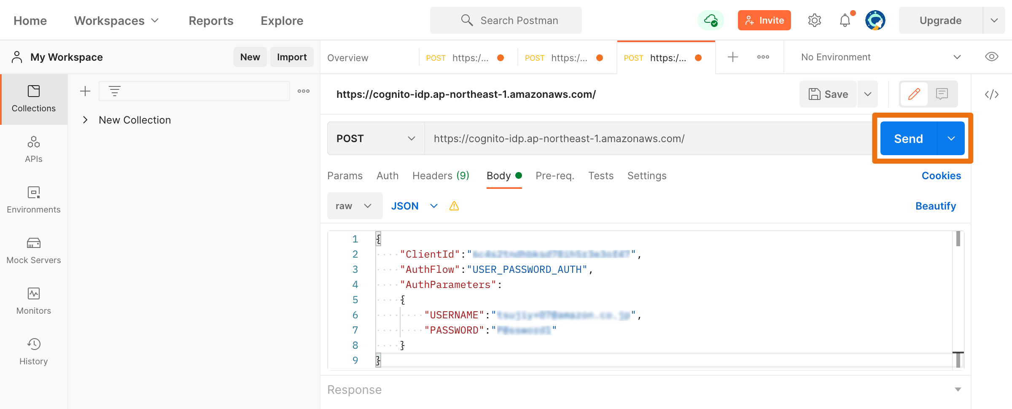Open the APIs sidebar panel
Screen dimensions: 1012x409
pos(34,150)
